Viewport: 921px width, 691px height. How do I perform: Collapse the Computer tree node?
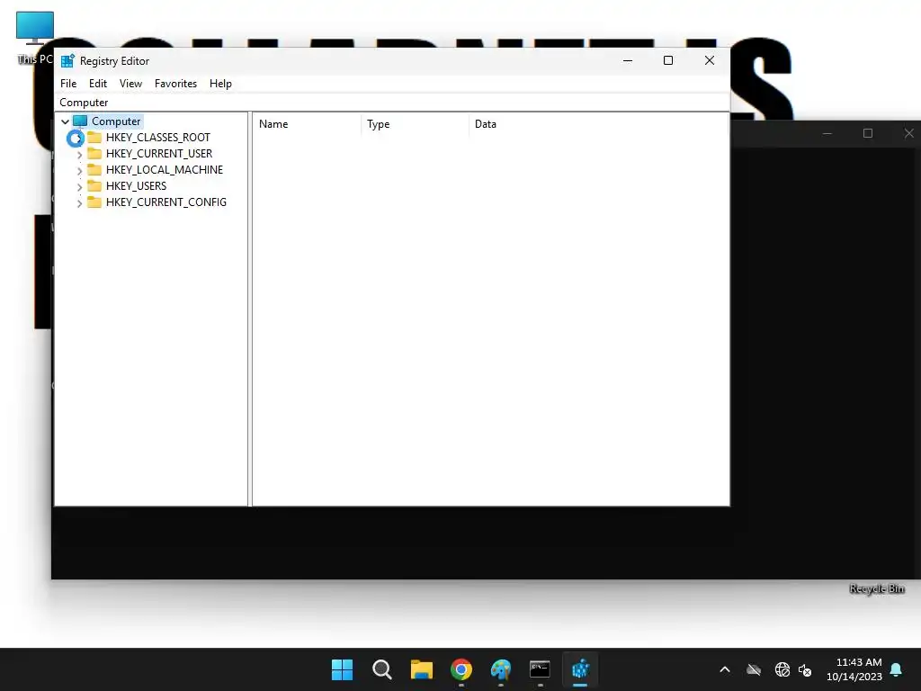pyautogui.click(x=65, y=121)
